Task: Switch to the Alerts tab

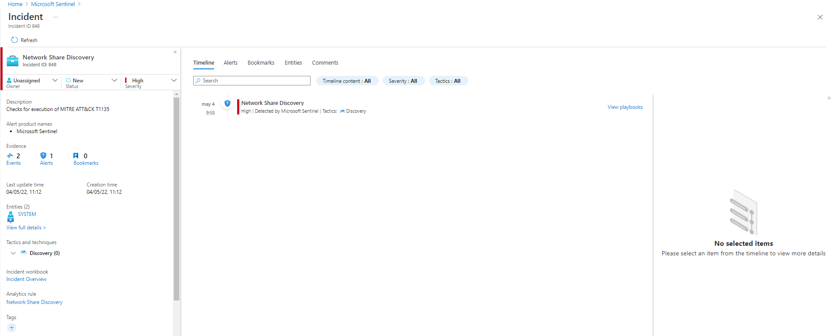Action: point(230,63)
